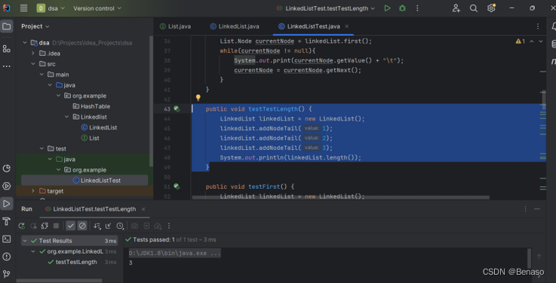Image resolution: width=556 pixels, height=283 pixels.
Task: Select the List interface in project tree
Action: click(91, 138)
